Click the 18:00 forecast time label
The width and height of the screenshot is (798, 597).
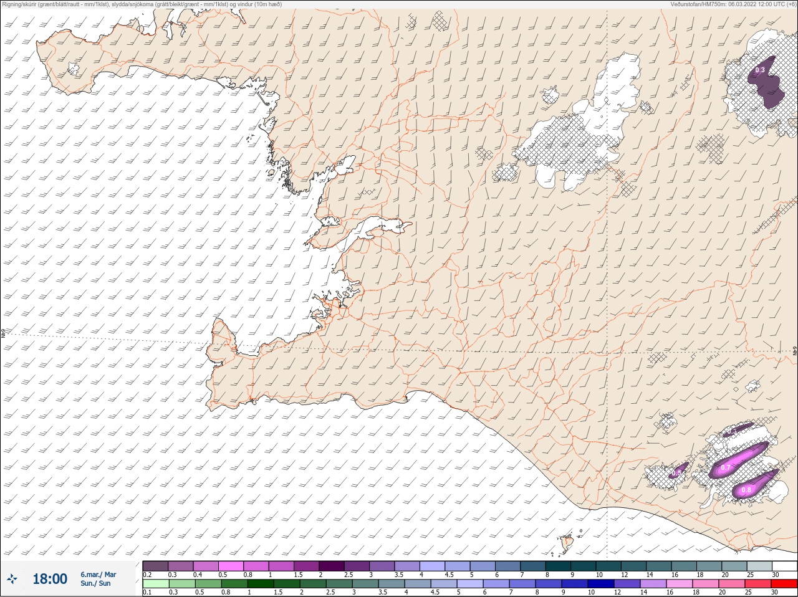50,579
